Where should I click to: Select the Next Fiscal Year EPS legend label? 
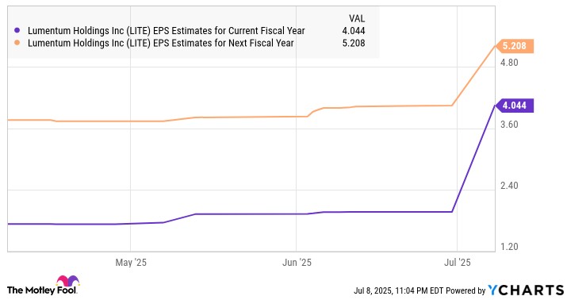click(x=161, y=43)
